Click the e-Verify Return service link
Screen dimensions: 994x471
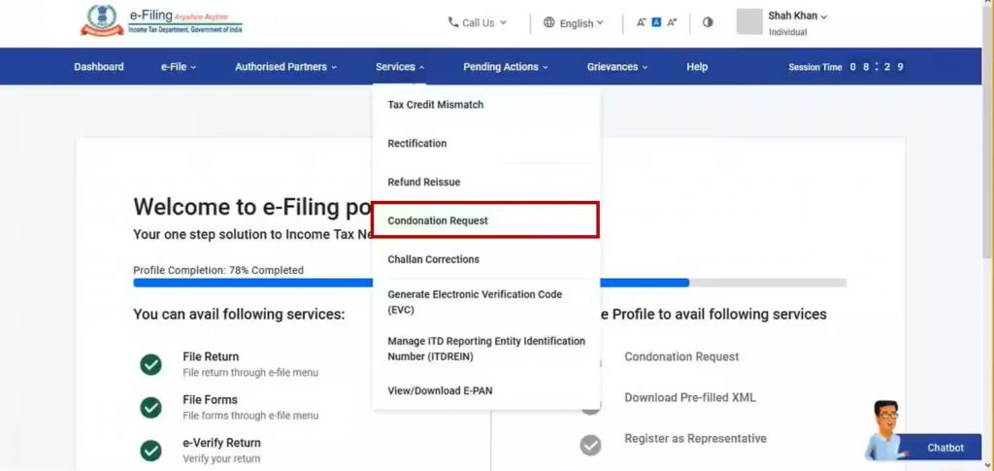click(221, 443)
